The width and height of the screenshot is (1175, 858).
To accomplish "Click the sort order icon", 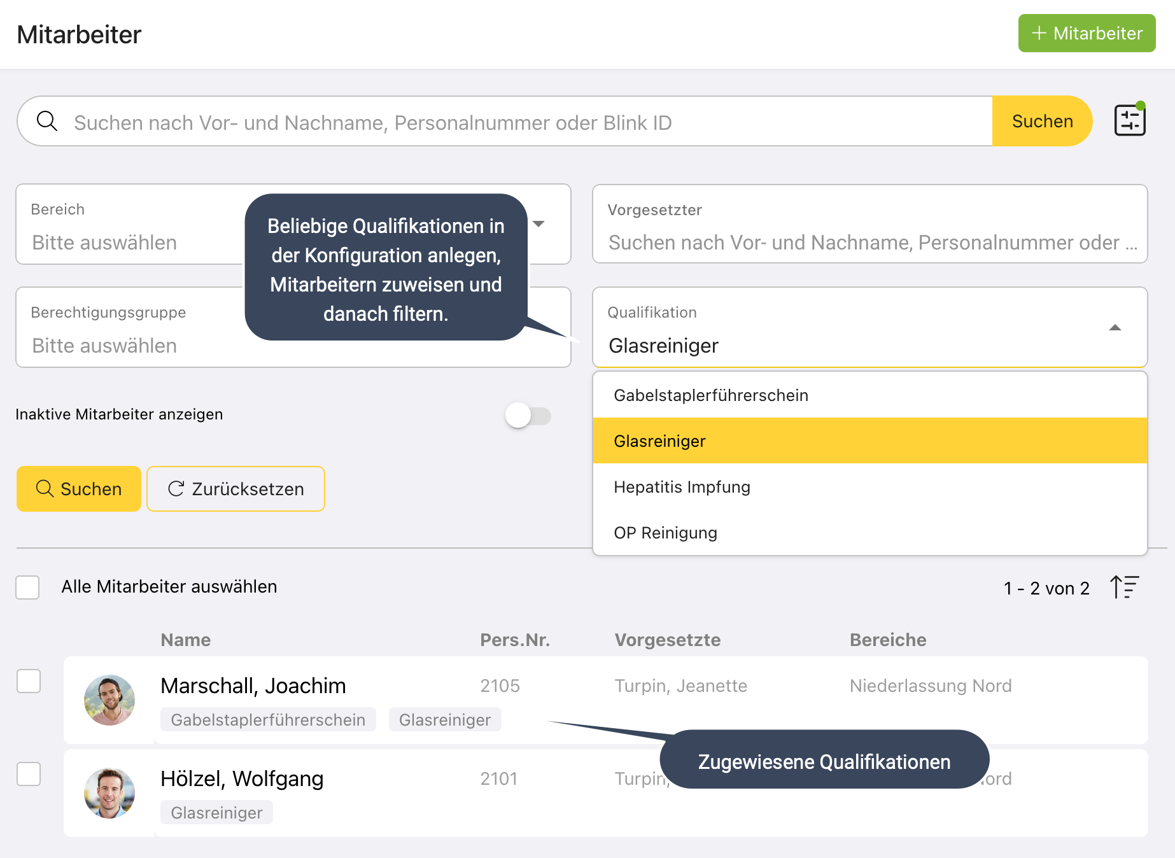I will (1124, 587).
